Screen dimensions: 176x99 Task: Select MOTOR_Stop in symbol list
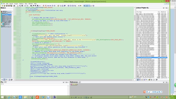tap(7, 24)
